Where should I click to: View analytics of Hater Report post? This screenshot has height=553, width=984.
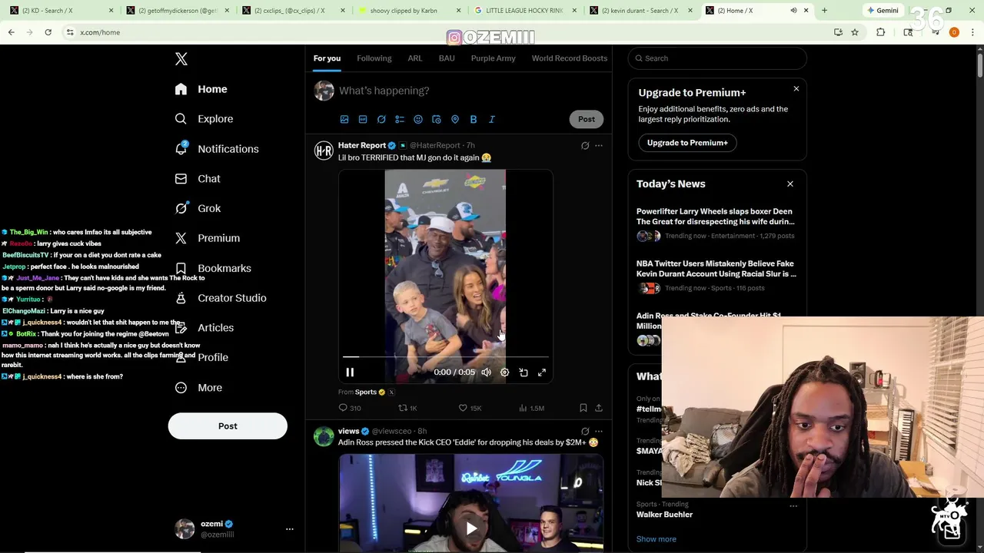coord(531,408)
